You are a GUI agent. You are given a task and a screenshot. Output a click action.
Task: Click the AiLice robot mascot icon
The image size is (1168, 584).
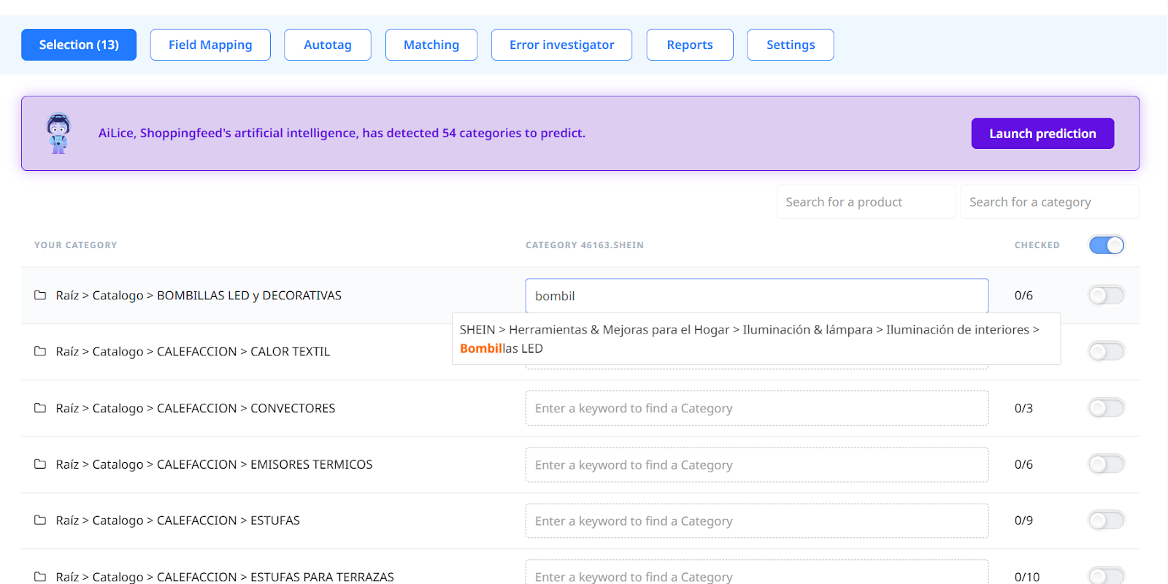[x=58, y=133]
